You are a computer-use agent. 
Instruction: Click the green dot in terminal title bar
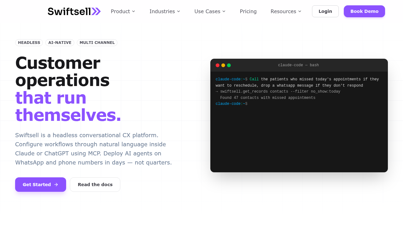[x=229, y=65]
